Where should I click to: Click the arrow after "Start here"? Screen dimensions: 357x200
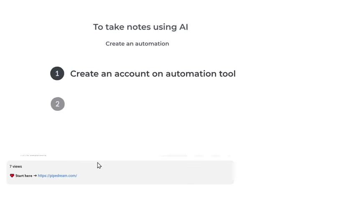point(35,175)
